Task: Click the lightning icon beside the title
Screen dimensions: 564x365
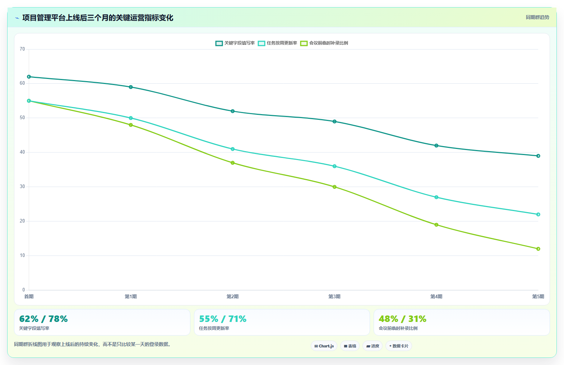Action: 17,18
